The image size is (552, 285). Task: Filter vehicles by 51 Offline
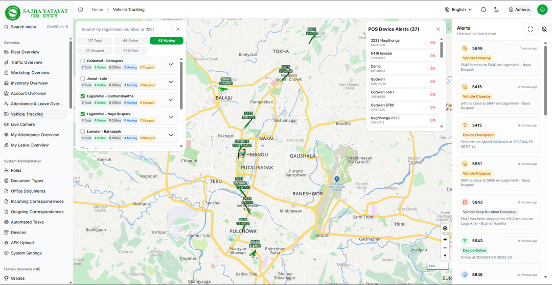click(x=131, y=50)
